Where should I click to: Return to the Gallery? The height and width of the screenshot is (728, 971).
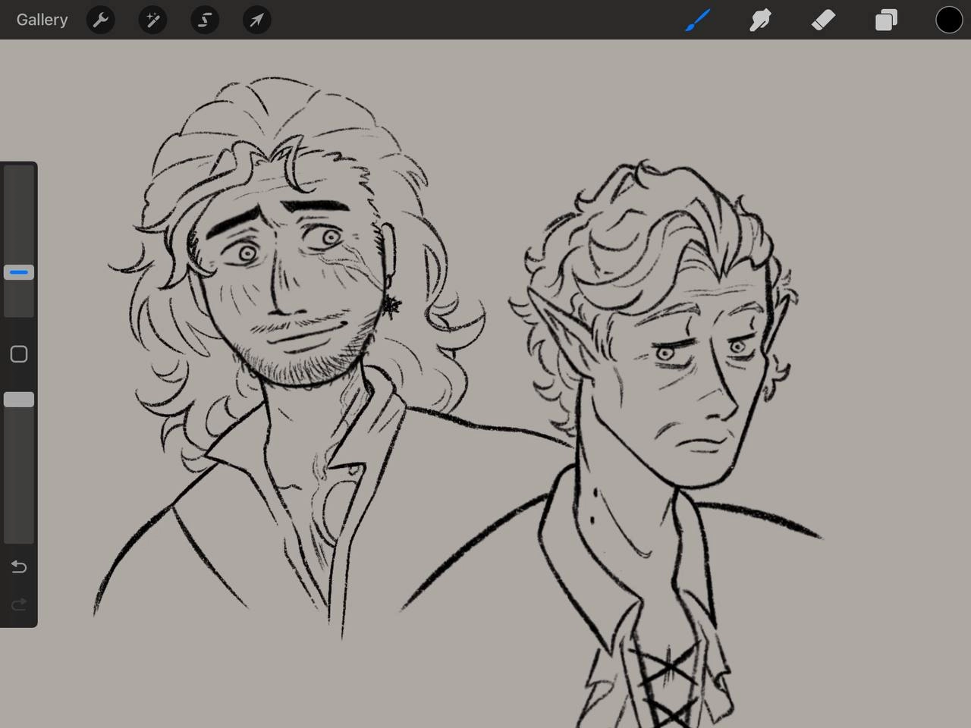point(42,20)
